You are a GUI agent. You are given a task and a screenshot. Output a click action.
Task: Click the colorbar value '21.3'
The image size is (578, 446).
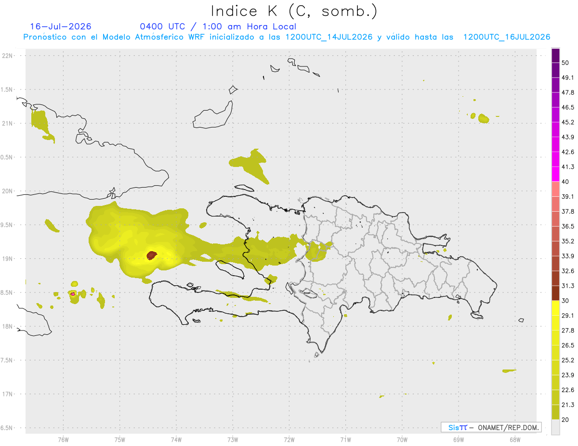568,405
